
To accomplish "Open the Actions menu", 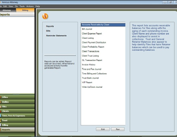I will (x=30, y=6).
